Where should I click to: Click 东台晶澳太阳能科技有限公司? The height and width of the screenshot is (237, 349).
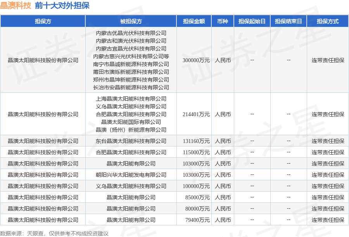click(x=131, y=141)
